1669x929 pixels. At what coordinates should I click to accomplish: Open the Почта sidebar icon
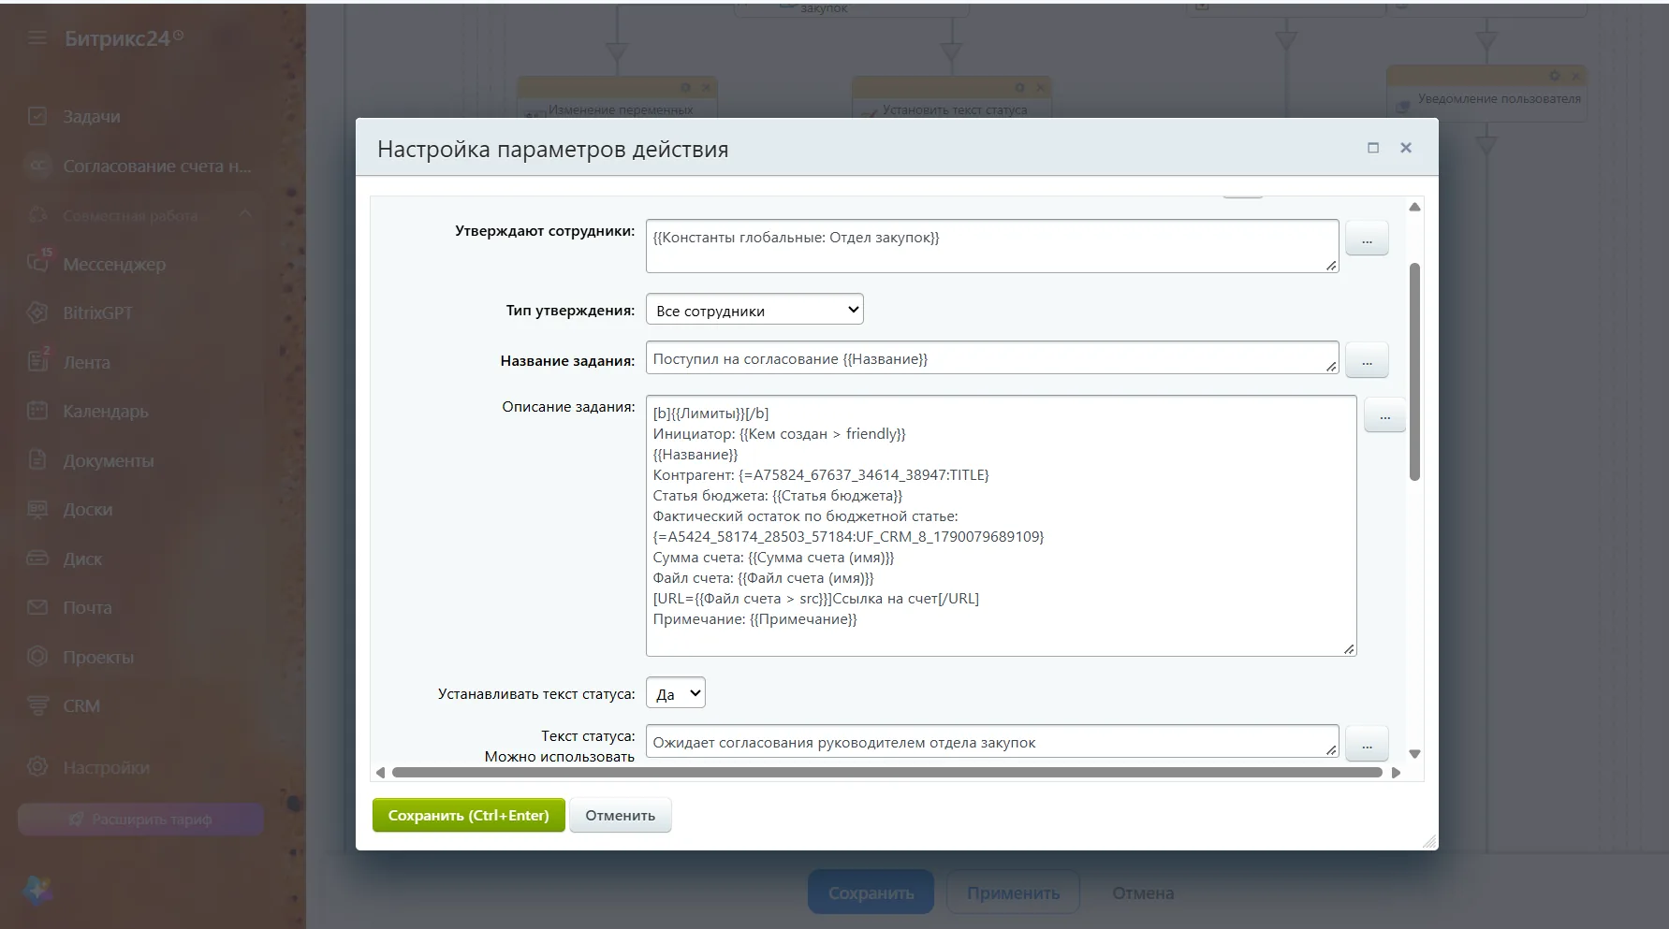pyautogui.click(x=37, y=607)
